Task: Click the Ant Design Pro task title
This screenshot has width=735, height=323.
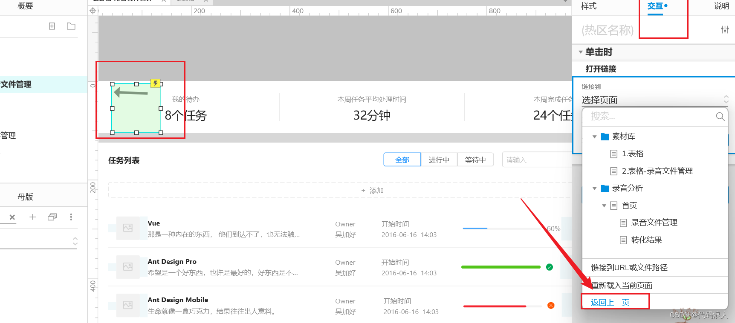Action: tap(172, 262)
